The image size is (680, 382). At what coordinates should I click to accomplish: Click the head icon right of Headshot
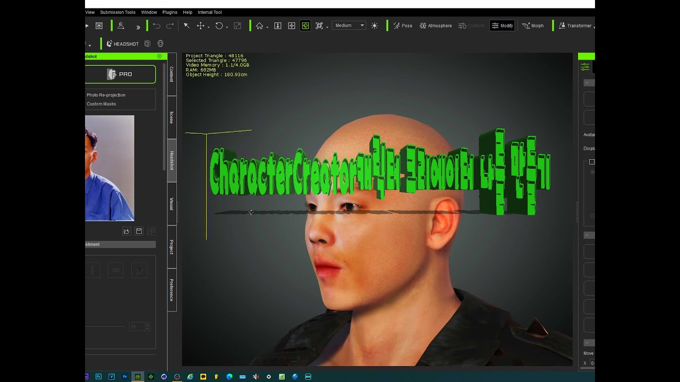(160, 44)
